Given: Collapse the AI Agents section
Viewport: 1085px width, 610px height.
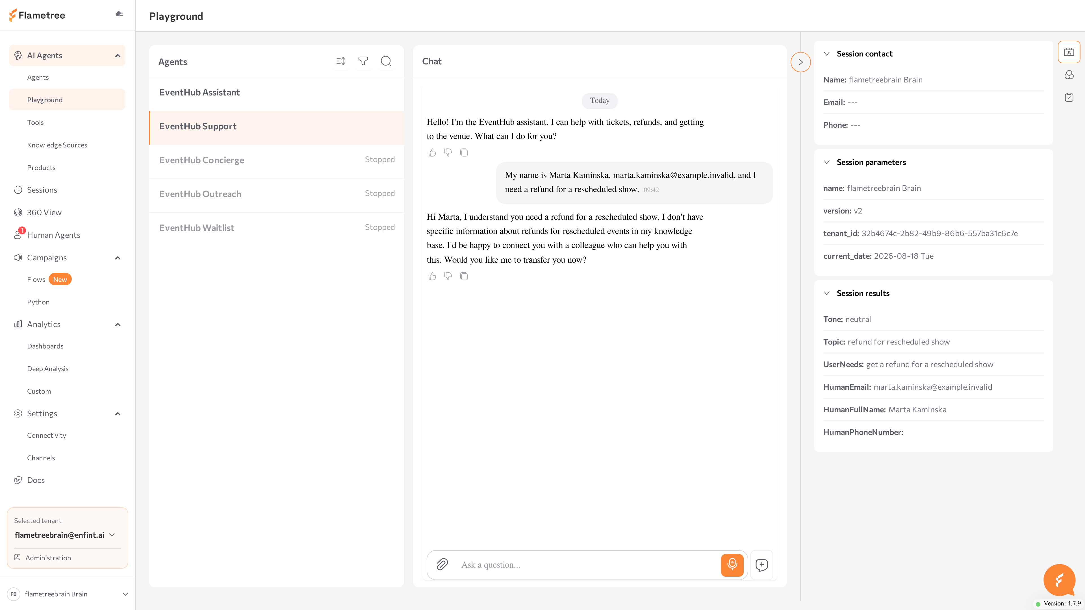Looking at the screenshot, I should [118, 56].
